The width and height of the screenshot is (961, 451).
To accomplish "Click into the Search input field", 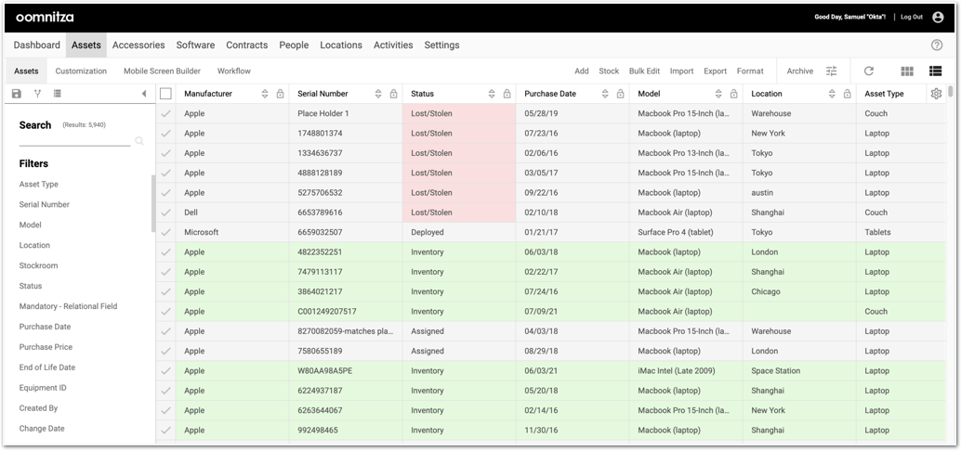I will click(x=74, y=140).
